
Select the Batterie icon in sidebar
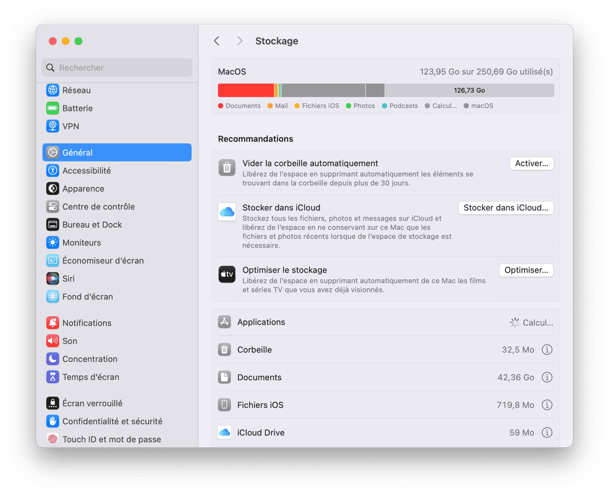tap(53, 108)
